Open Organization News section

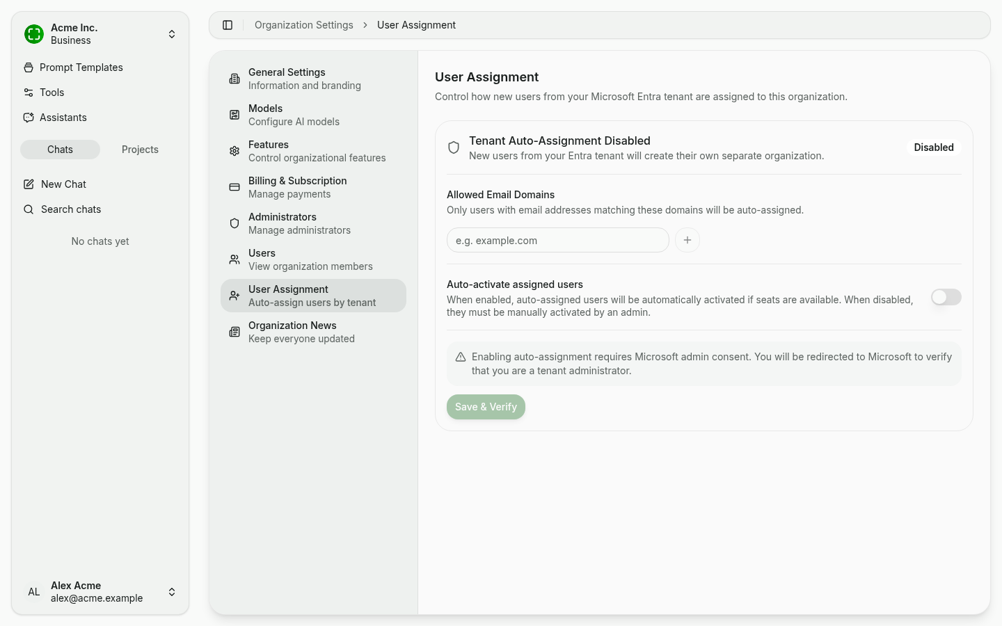pos(313,332)
